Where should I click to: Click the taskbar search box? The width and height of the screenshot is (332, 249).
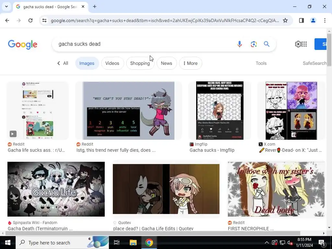(62, 243)
